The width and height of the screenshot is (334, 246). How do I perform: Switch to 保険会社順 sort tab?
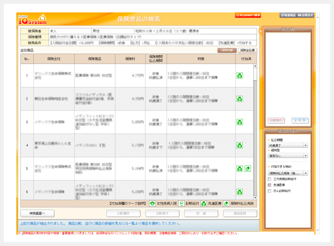[247, 50]
